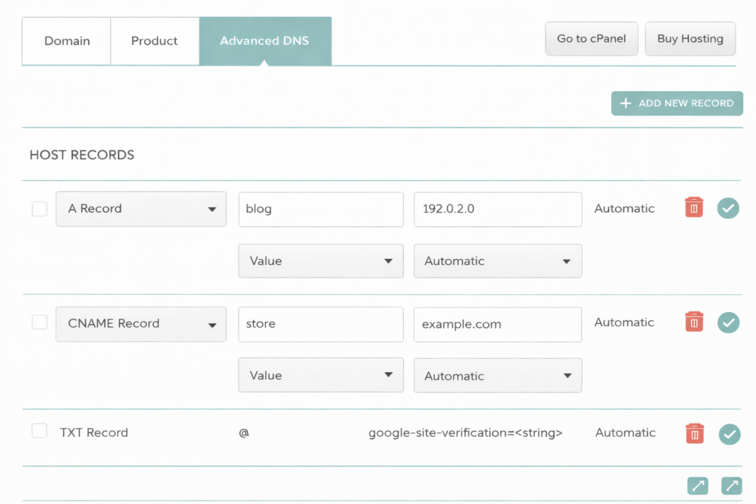756x504 pixels.
Task: Click the right diagonal arrow icon at bottom
Action: (x=731, y=486)
